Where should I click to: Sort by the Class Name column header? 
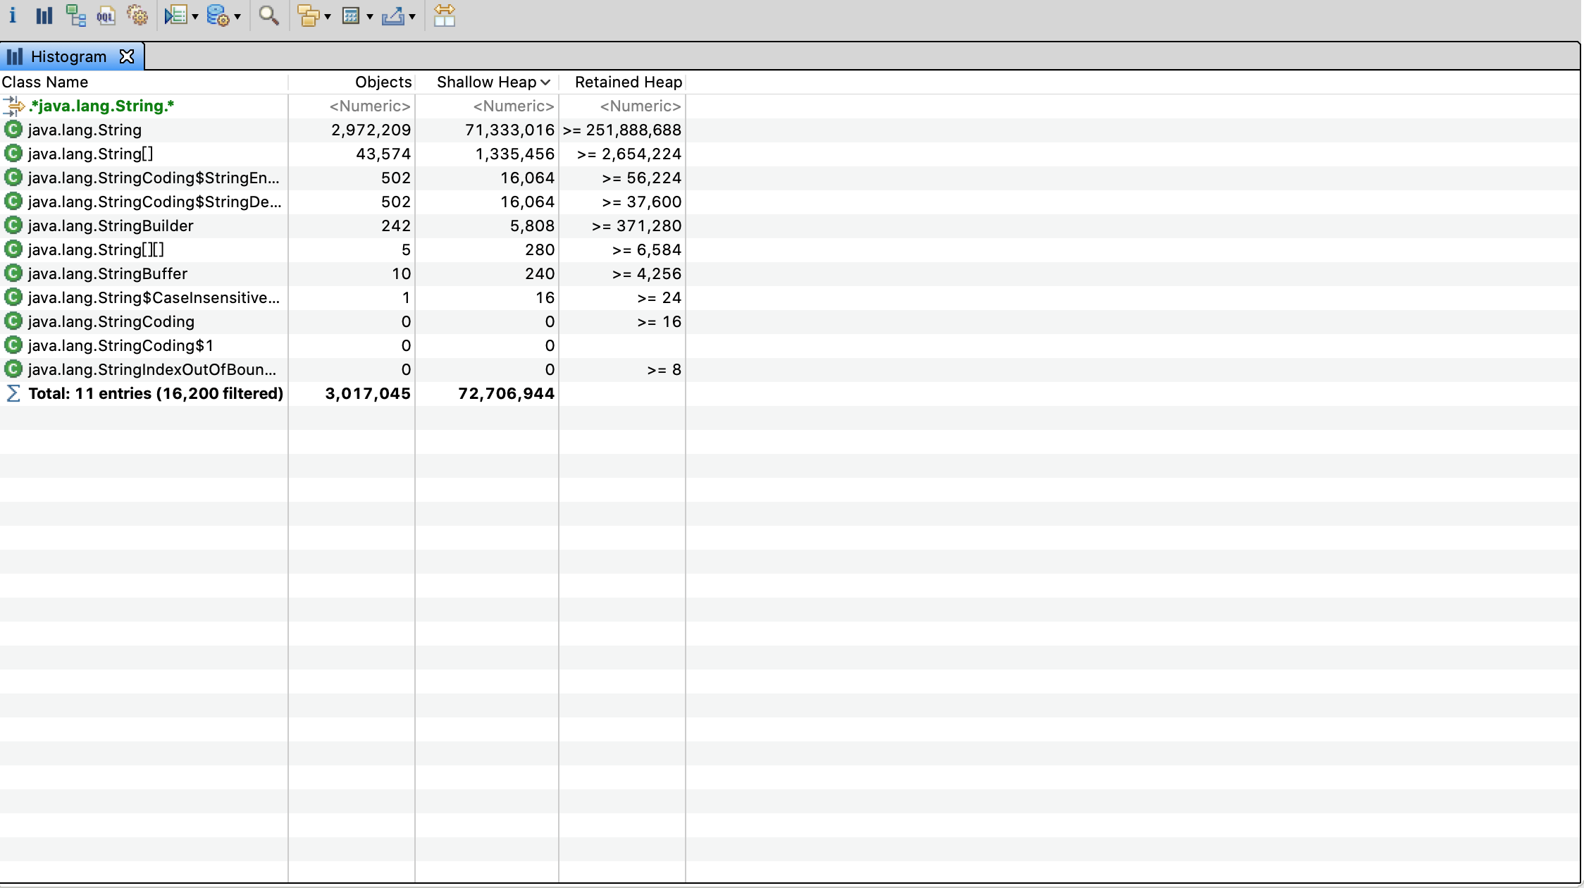(144, 82)
